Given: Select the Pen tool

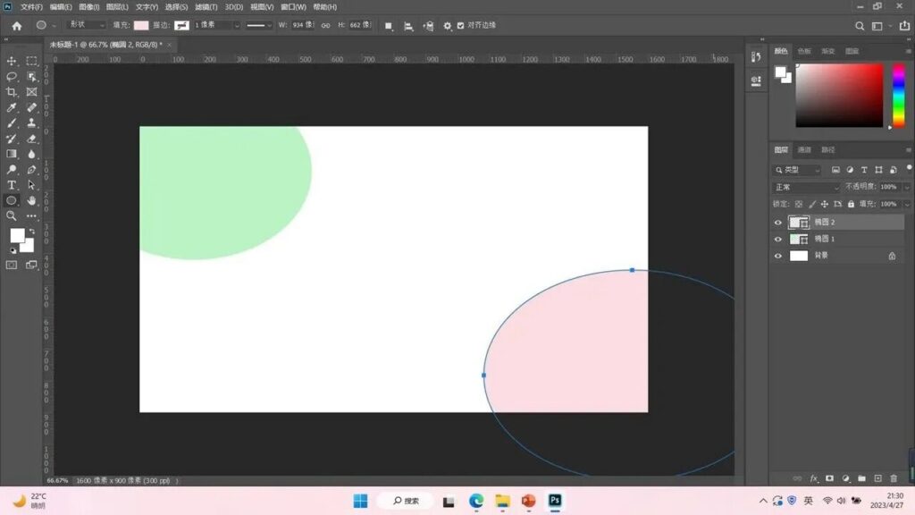Looking at the screenshot, I should point(31,170).
